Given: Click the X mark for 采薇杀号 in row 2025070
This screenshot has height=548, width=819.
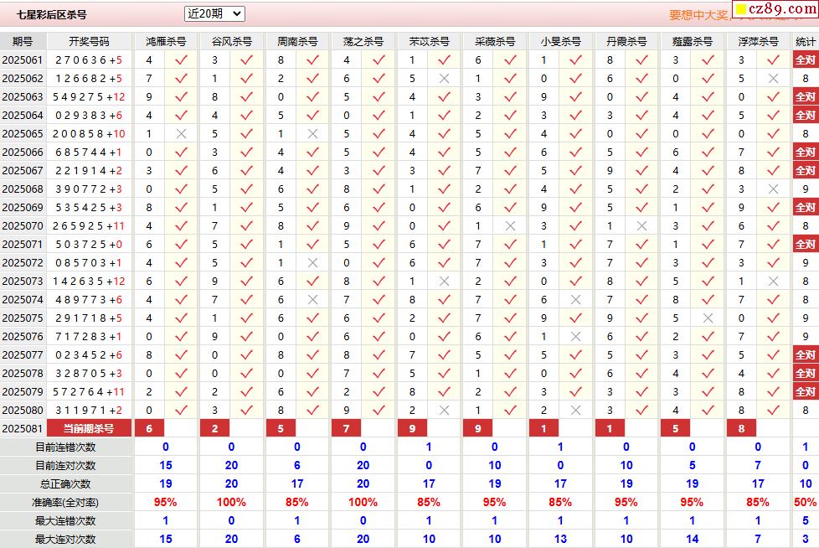Looking at the screenshot, I should pos(510,225).
